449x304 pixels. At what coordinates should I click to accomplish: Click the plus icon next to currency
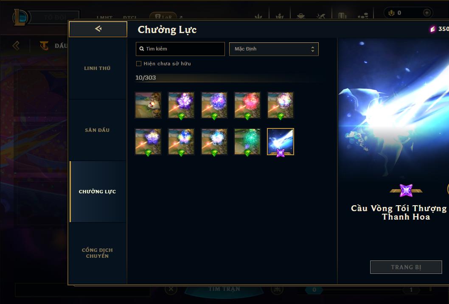[427, 13]
